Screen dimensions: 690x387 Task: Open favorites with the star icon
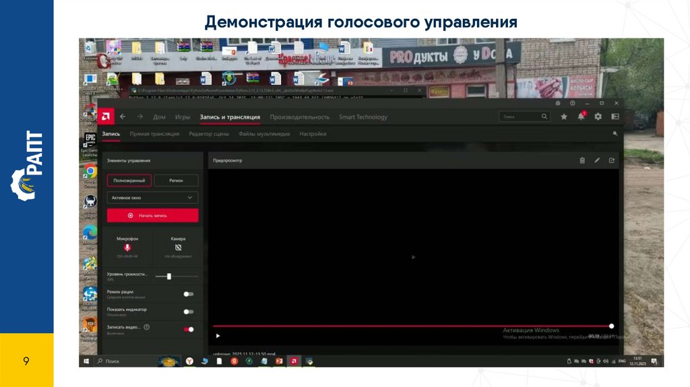564,117
